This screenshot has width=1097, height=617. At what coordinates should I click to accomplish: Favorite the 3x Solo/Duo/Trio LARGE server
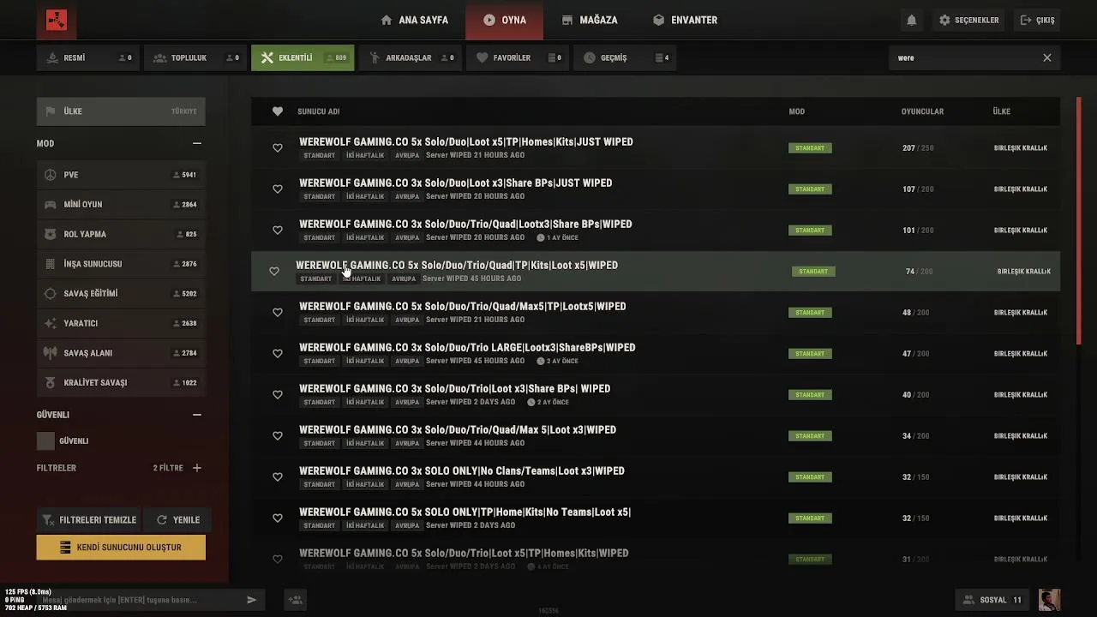tap(278, 353)
